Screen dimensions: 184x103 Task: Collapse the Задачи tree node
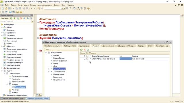click(2, 71)
